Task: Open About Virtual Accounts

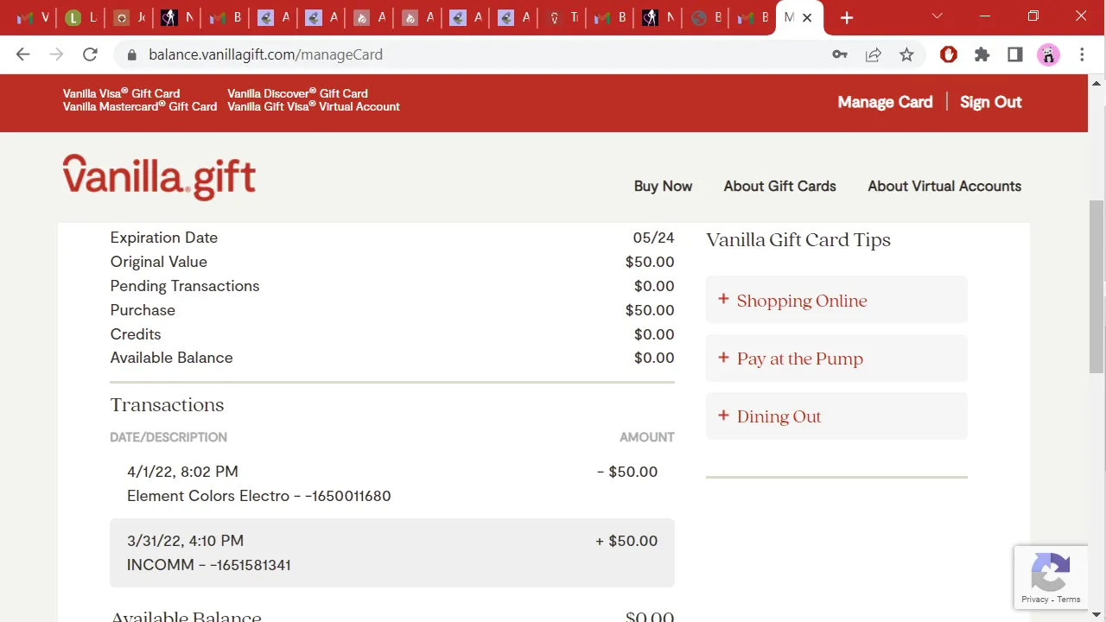Action: pyautogui.click(x=944, y=186)
